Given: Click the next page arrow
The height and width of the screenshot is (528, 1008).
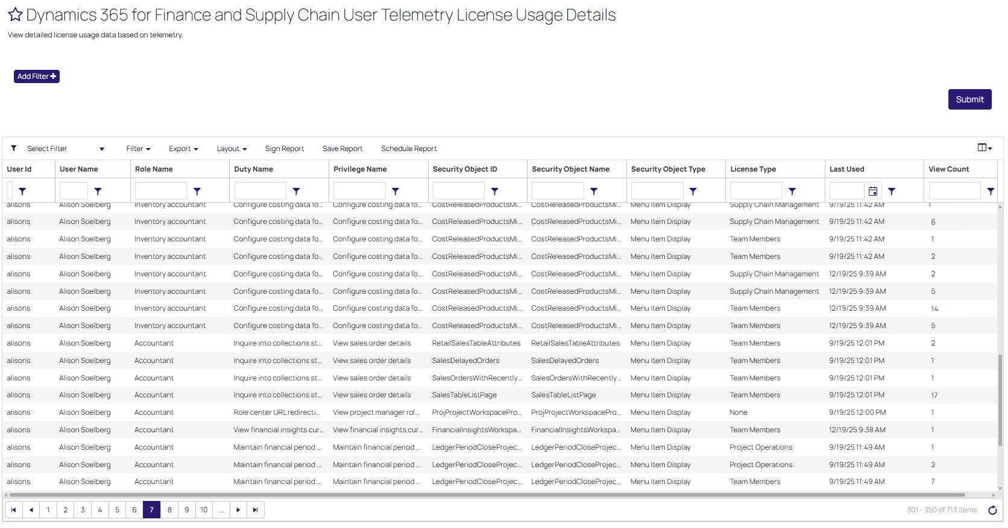Looking at the screenshot, I should point(238,511).
